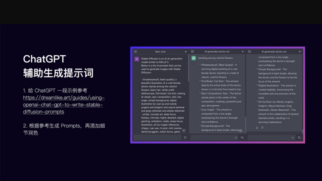Screen dimensions: 322x181
Task: Click regenerate icon in the rightmost chat panel
Action: (x=299, y=138)
